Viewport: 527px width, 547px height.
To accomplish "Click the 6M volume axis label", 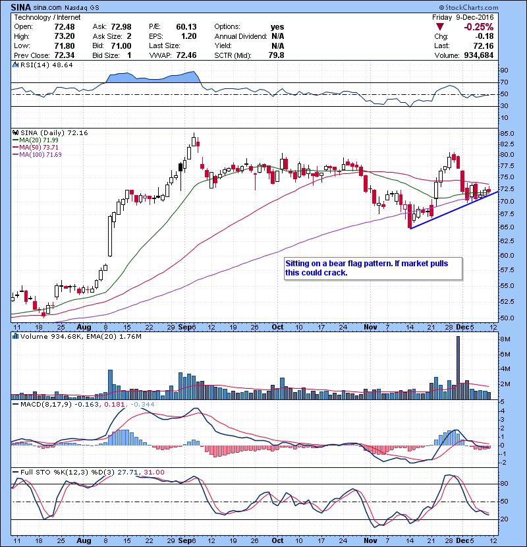I will coord(505,355).
